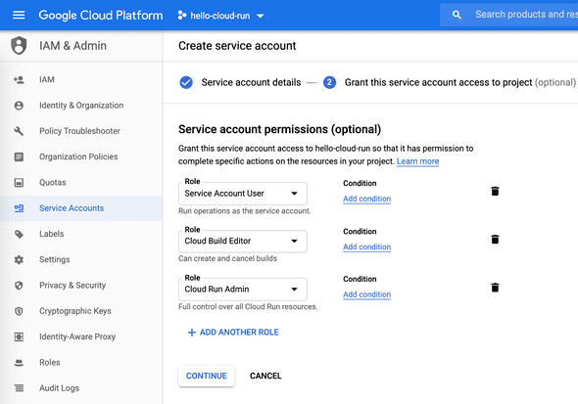Click the CANCEL button
Screen dimensions: 578x404
pyautogui.click(x=265, y=376)
